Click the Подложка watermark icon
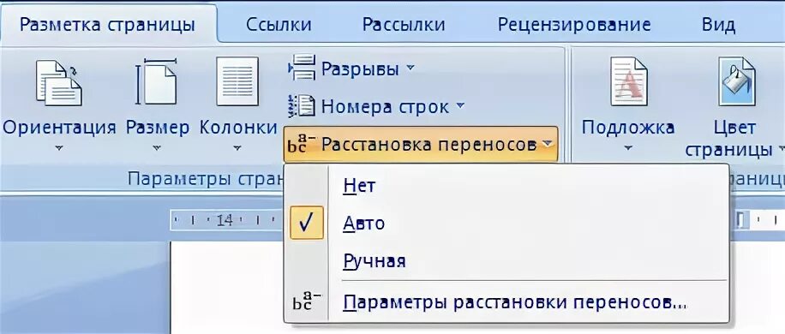Screen dimensions: 785x334 [628, 81]
